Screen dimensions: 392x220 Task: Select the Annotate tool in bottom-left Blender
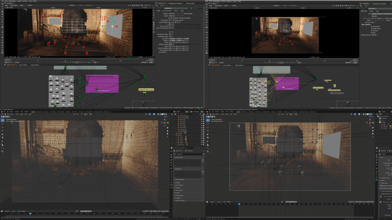(x=3, y=141)
